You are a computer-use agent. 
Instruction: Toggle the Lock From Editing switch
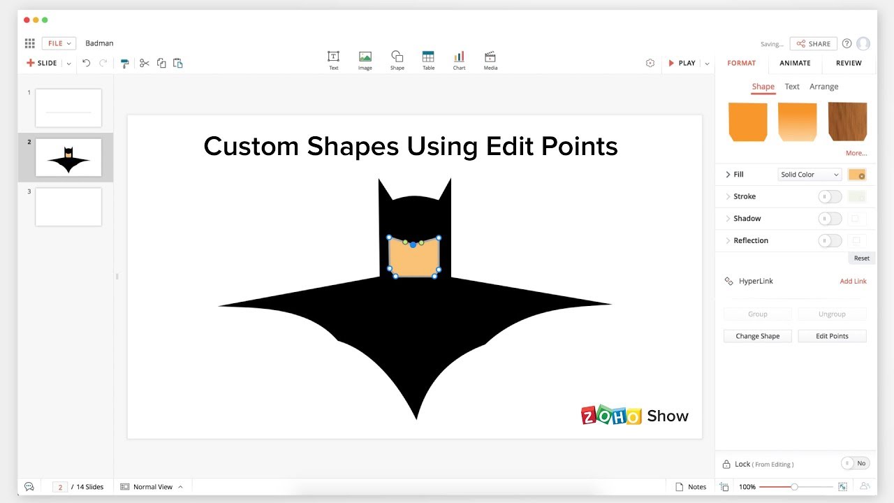[x=855, y=463]
